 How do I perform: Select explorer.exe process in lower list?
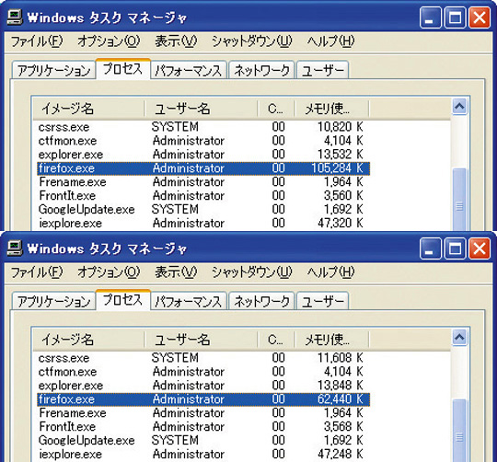click(203, 386)
